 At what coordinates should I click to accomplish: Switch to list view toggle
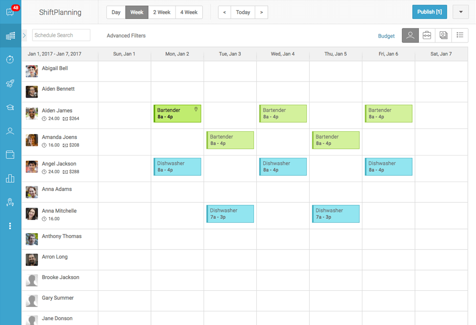tap(460, 35)
